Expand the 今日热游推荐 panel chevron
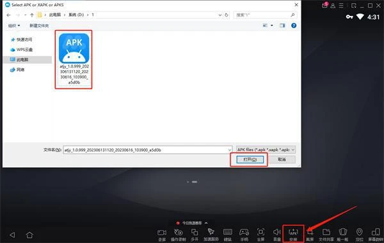 206,223
